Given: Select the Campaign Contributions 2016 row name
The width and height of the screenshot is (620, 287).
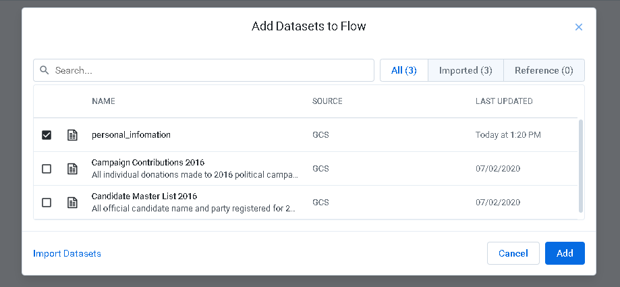Looking at the screenshot, I should pyautogui.click(x=148, y=163).
